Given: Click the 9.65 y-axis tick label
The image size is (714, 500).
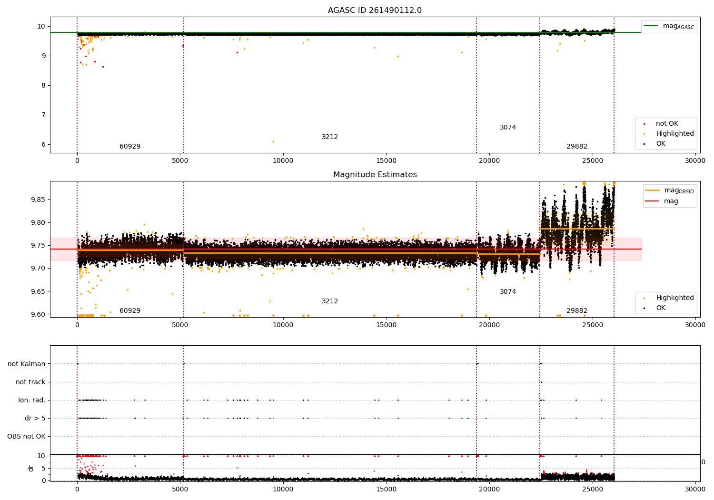Looking at the screenshot, I should point(38,291).
